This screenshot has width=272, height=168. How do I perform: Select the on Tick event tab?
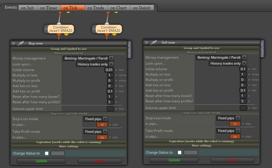coord(73,8)
